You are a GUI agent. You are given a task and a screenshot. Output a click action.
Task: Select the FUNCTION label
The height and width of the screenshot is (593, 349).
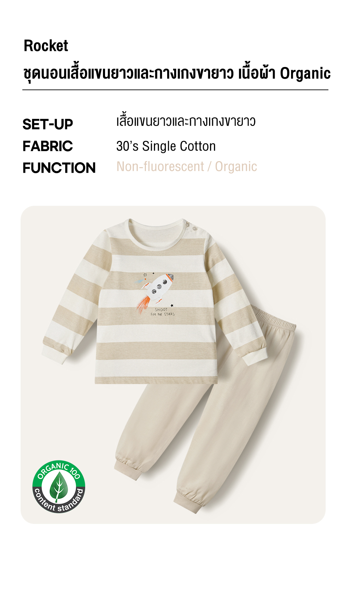59,168
